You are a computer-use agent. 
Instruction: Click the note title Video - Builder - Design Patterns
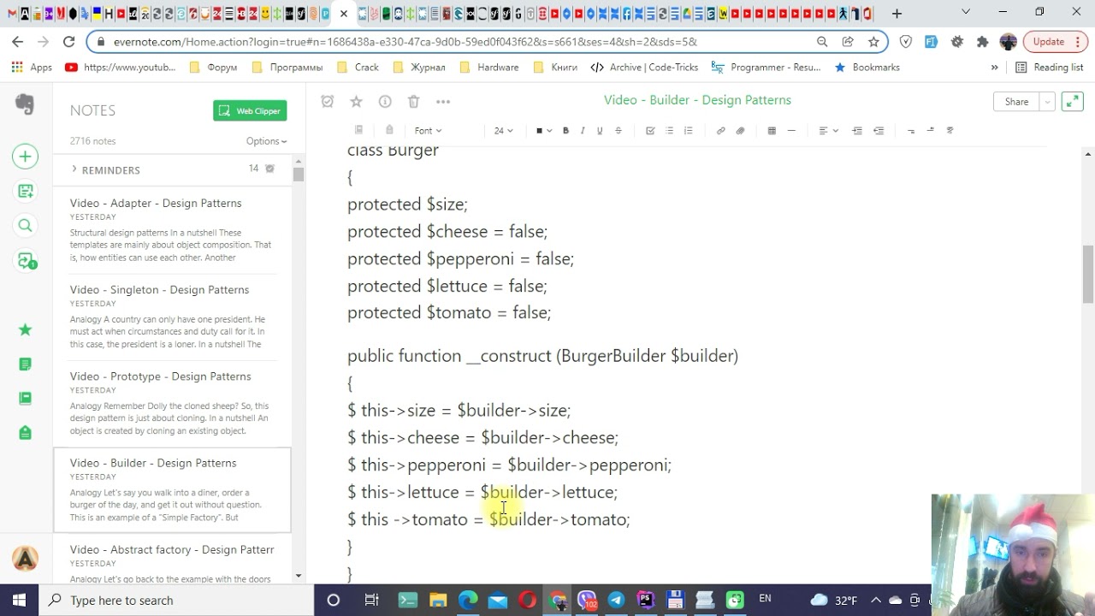[x=697, y=100]
